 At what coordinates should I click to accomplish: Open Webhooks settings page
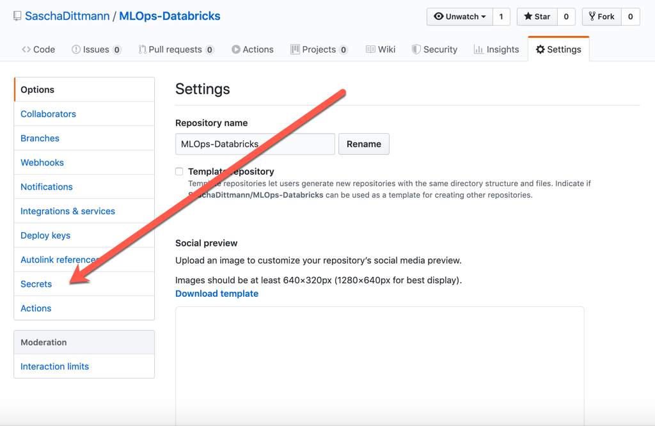84,162
